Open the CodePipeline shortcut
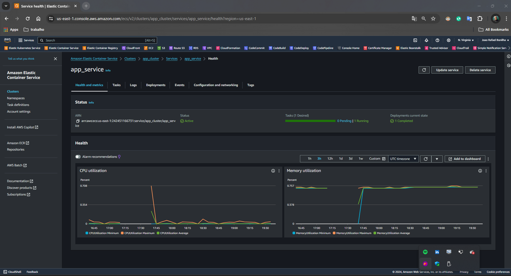Screen dimensions: 511x276 click(x=323, y=48)
